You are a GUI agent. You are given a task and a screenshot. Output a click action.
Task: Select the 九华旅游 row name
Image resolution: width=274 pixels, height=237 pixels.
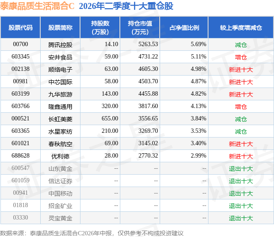point(60,94)
